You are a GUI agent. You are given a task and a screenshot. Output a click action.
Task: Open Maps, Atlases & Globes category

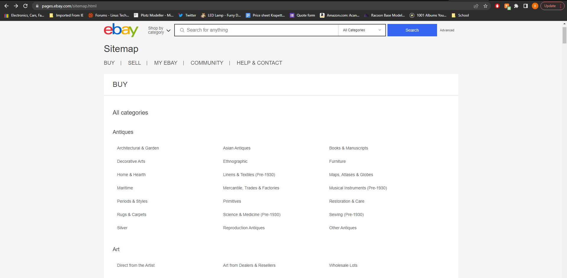(x=351, y=175)
